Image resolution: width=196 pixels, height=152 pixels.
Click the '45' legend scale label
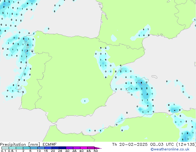pyautogui.click(x=88, y=151)
